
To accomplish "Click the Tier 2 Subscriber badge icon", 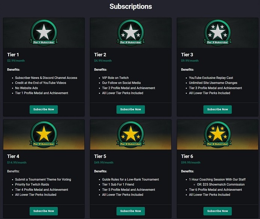I will (x=131, y=33).
